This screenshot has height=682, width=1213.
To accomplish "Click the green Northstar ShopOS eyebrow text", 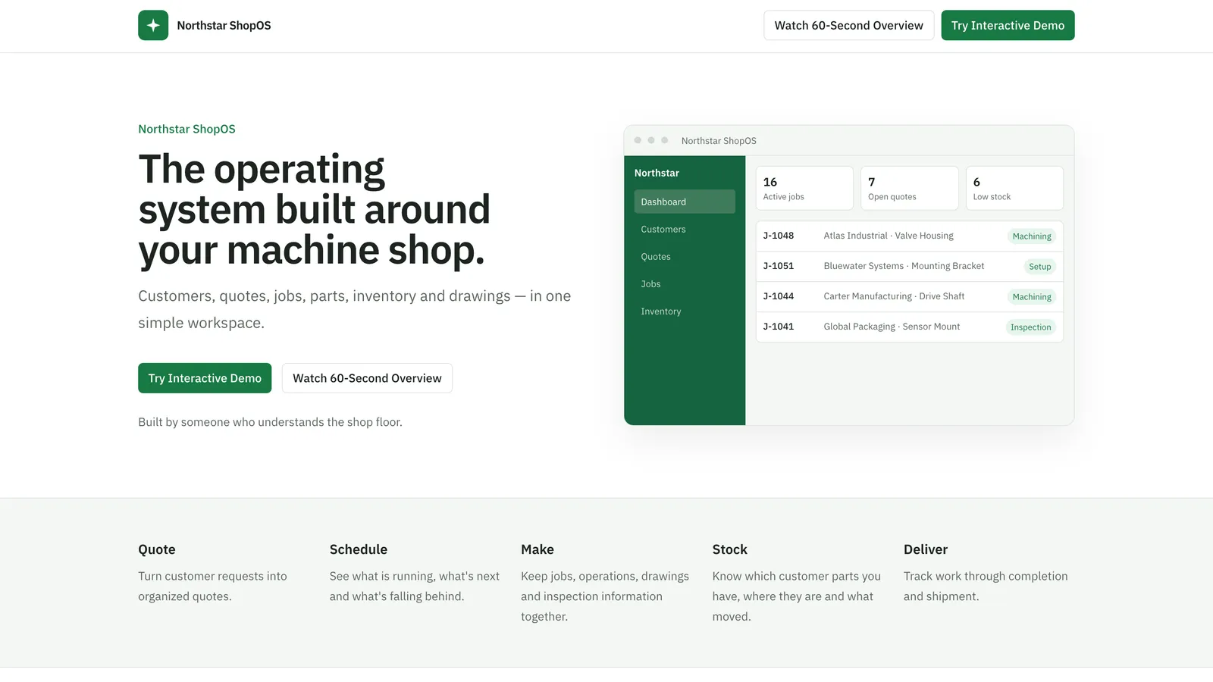I will pos(186,129).
